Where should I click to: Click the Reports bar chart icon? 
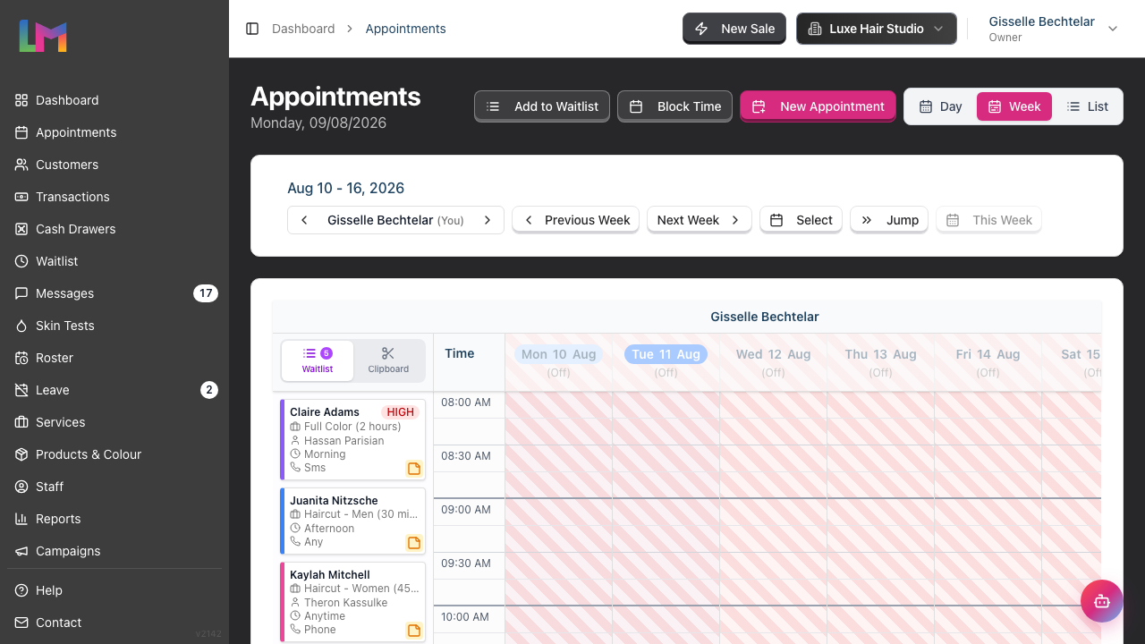pyautogui.click(x=21, y=519)
